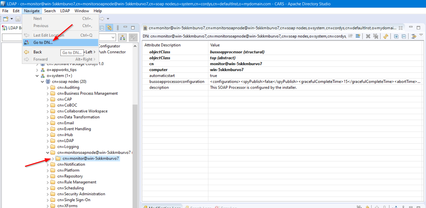Collapse all attributes in entry editor
Viewport: 426px width, 208px height.
pos(404,36)
